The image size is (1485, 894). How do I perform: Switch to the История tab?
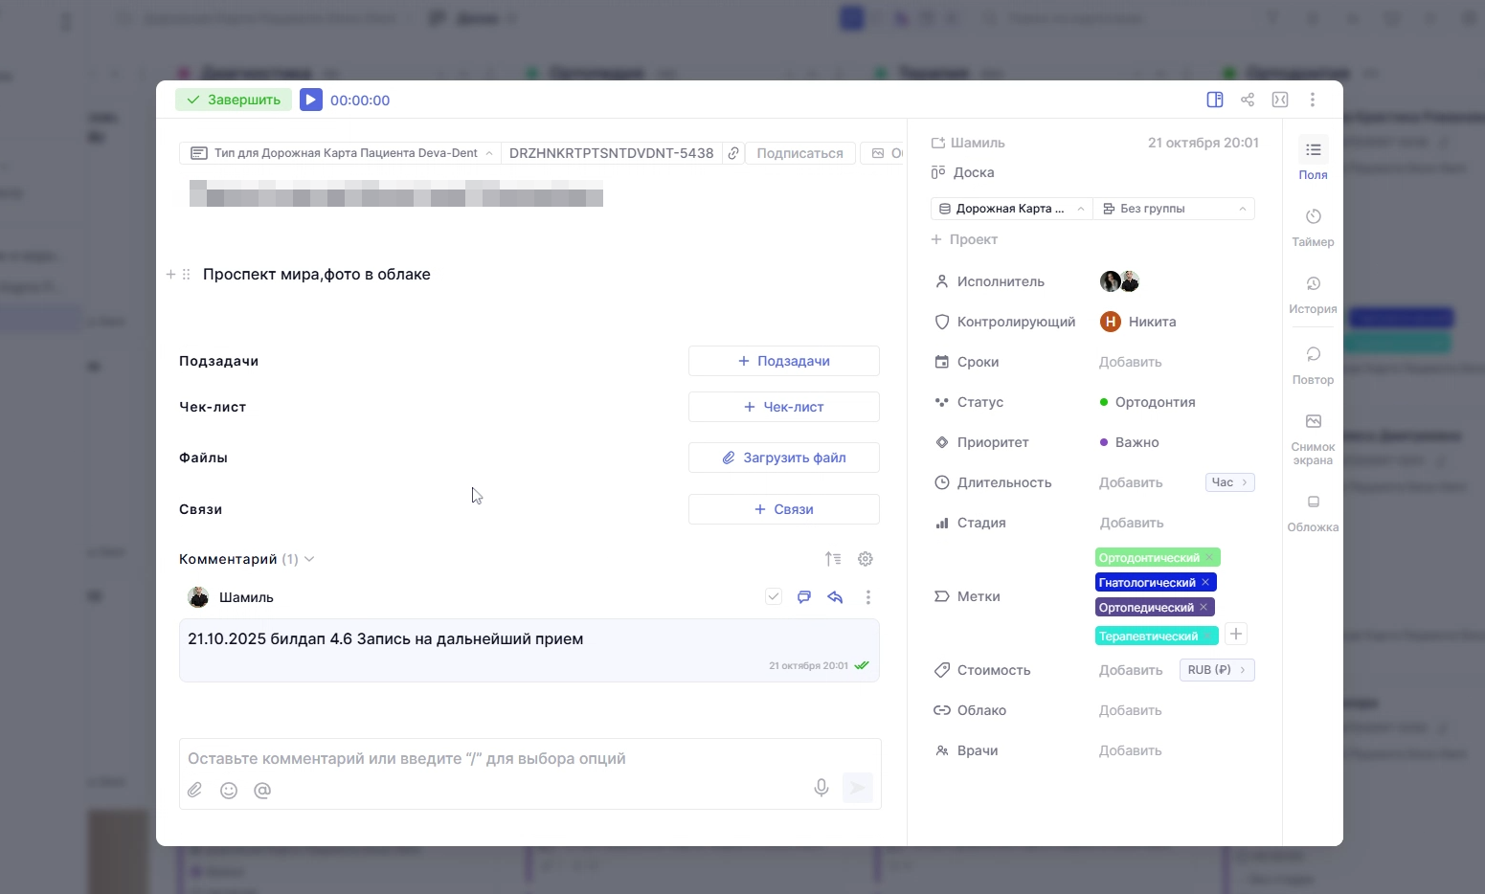[1313, 294]
